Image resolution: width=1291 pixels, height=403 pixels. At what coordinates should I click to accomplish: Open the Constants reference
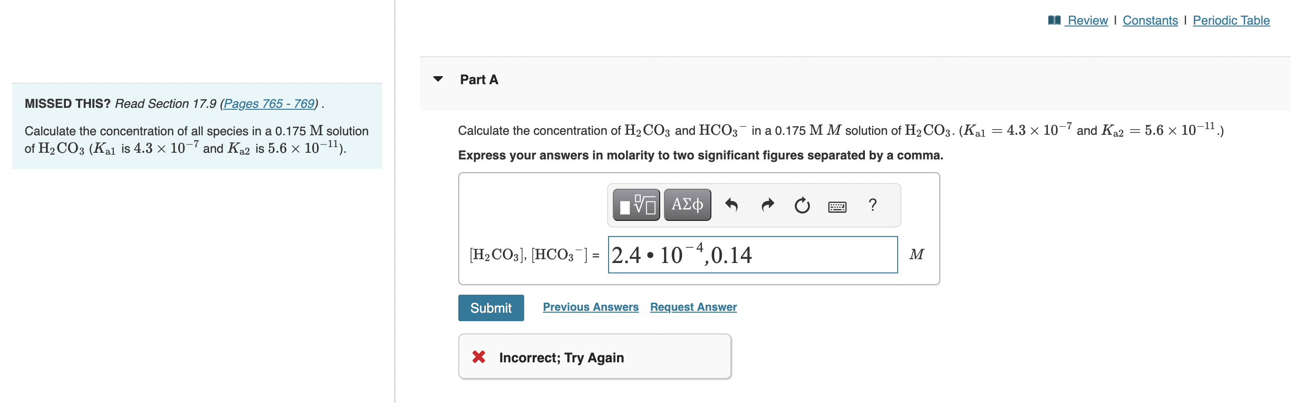pos(1150,20)
